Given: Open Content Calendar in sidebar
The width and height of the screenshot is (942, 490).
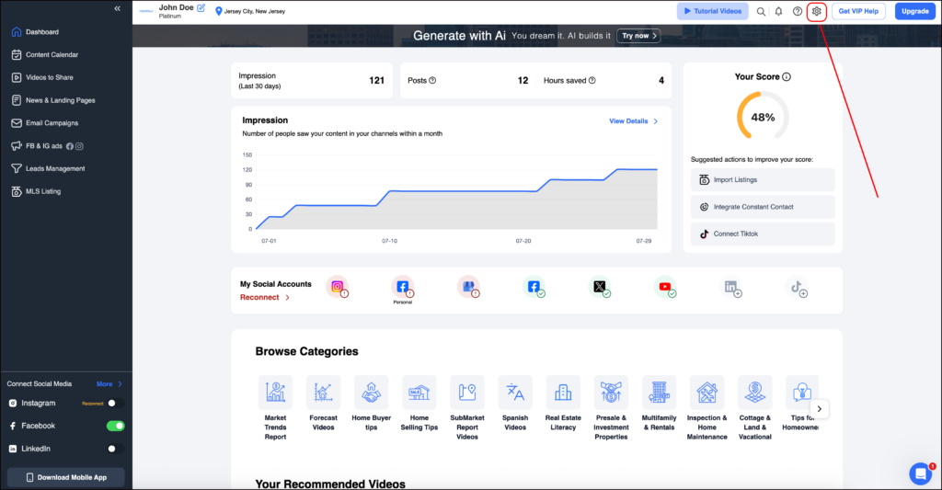Looking at the screenshot, I should 52,55.
